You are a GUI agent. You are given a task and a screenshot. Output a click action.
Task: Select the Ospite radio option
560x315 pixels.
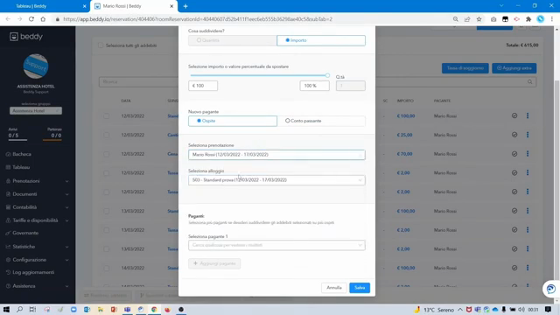233,121
